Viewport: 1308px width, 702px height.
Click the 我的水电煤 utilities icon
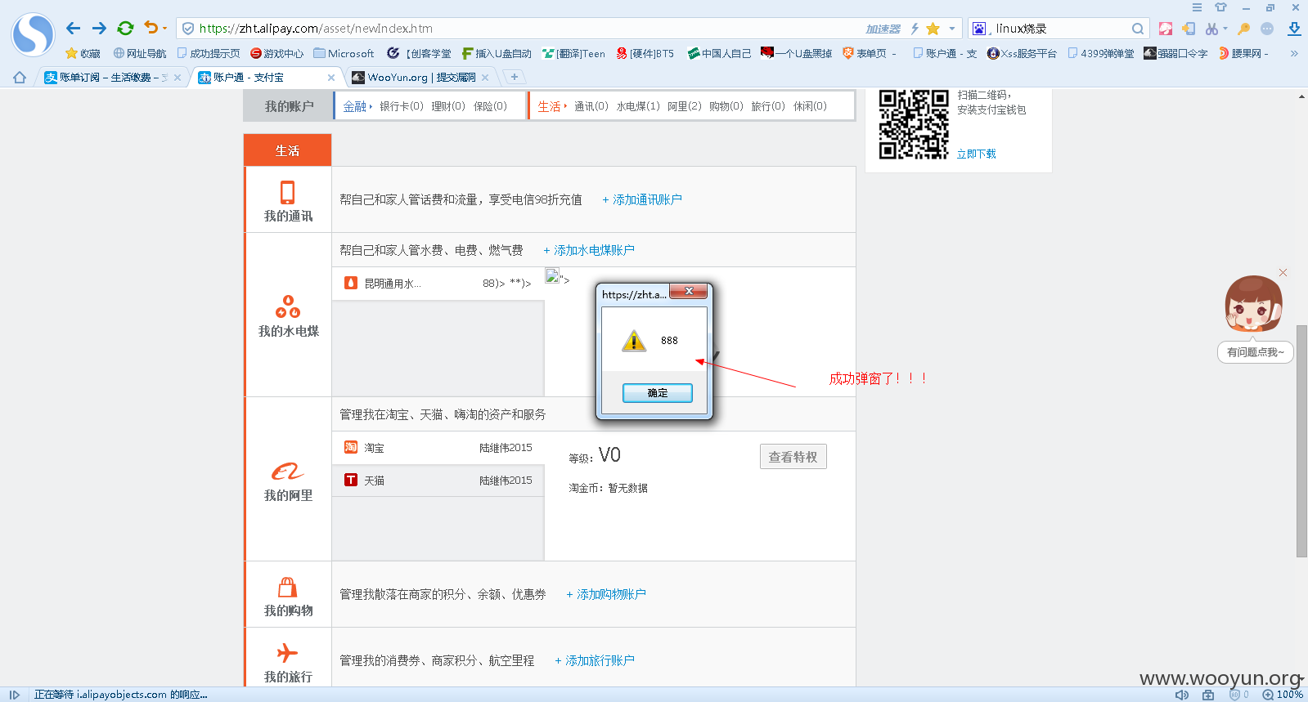click(x=288, y=306)
